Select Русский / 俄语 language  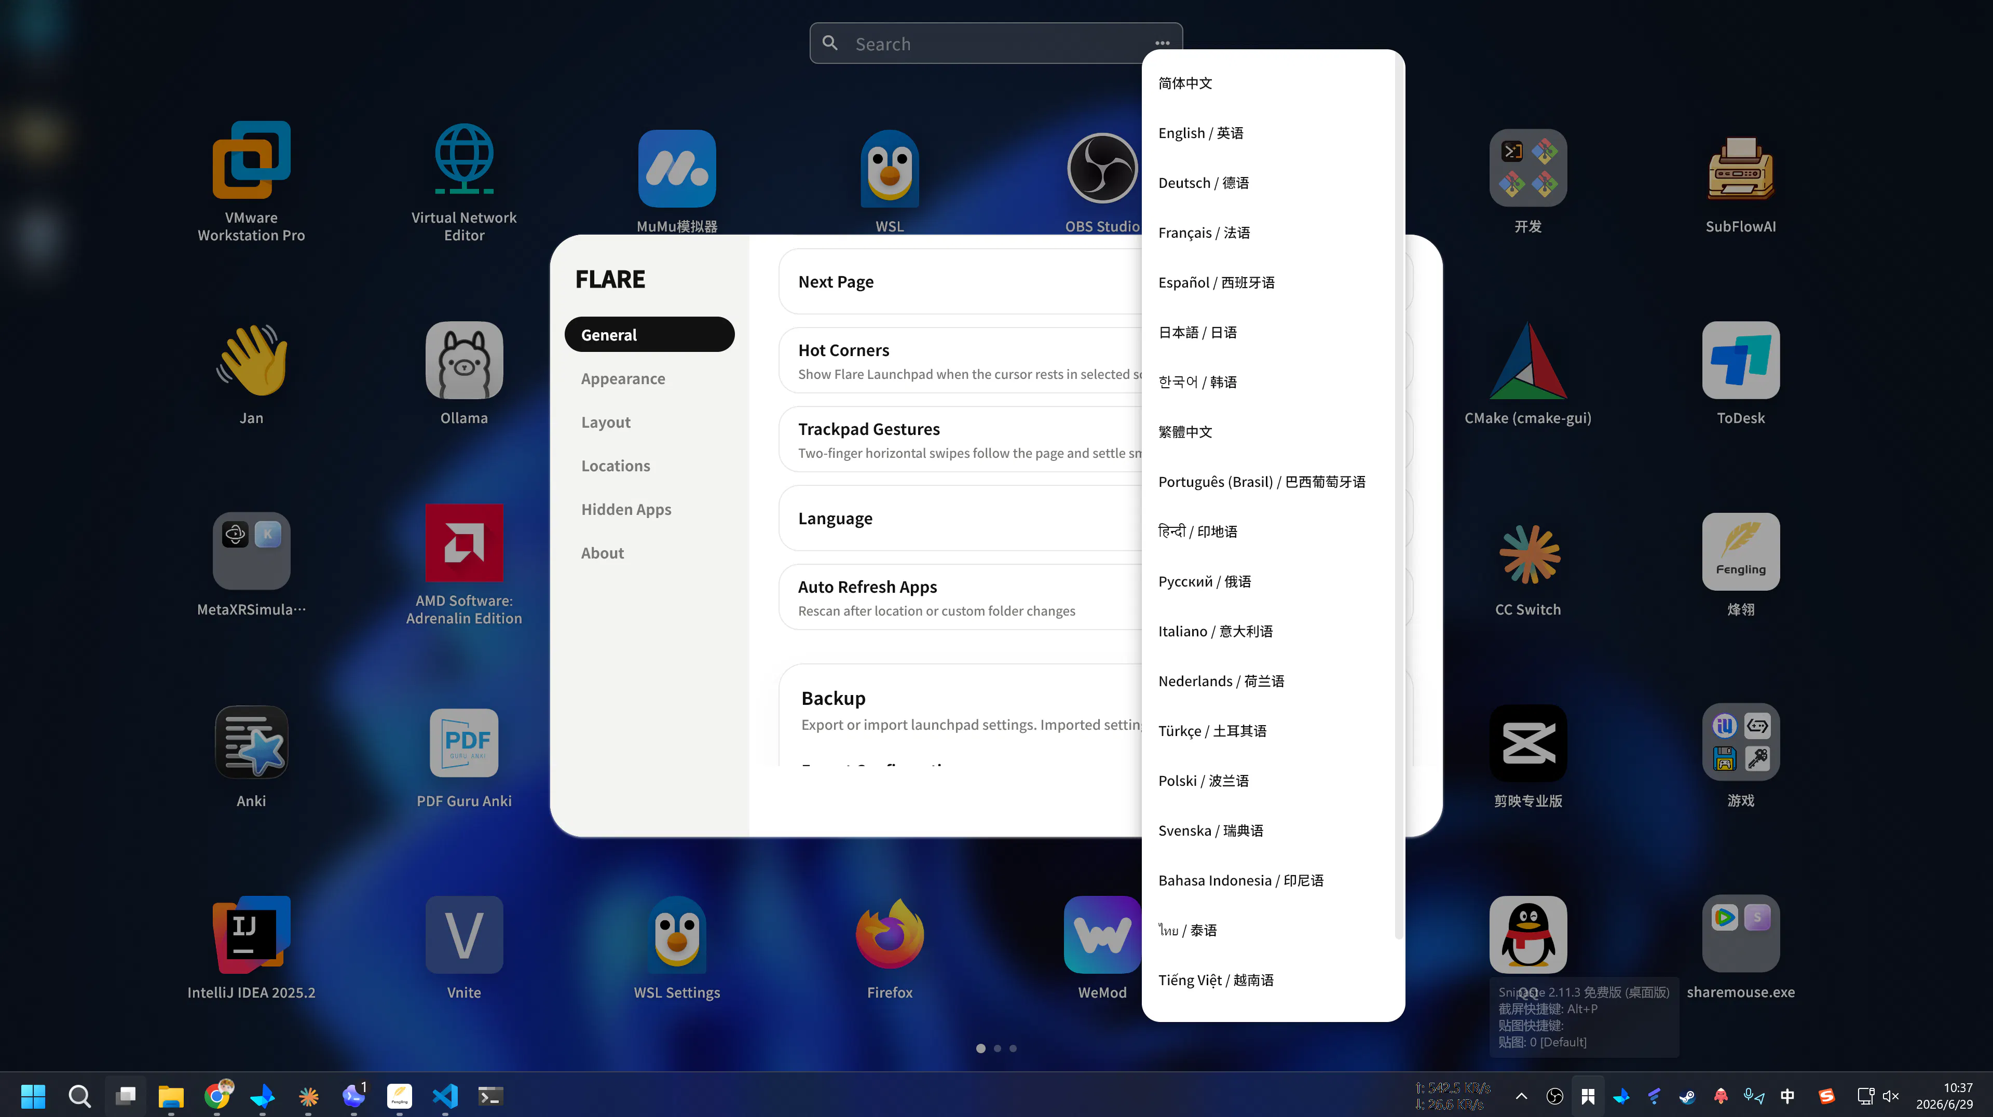tap(1269, 582)
